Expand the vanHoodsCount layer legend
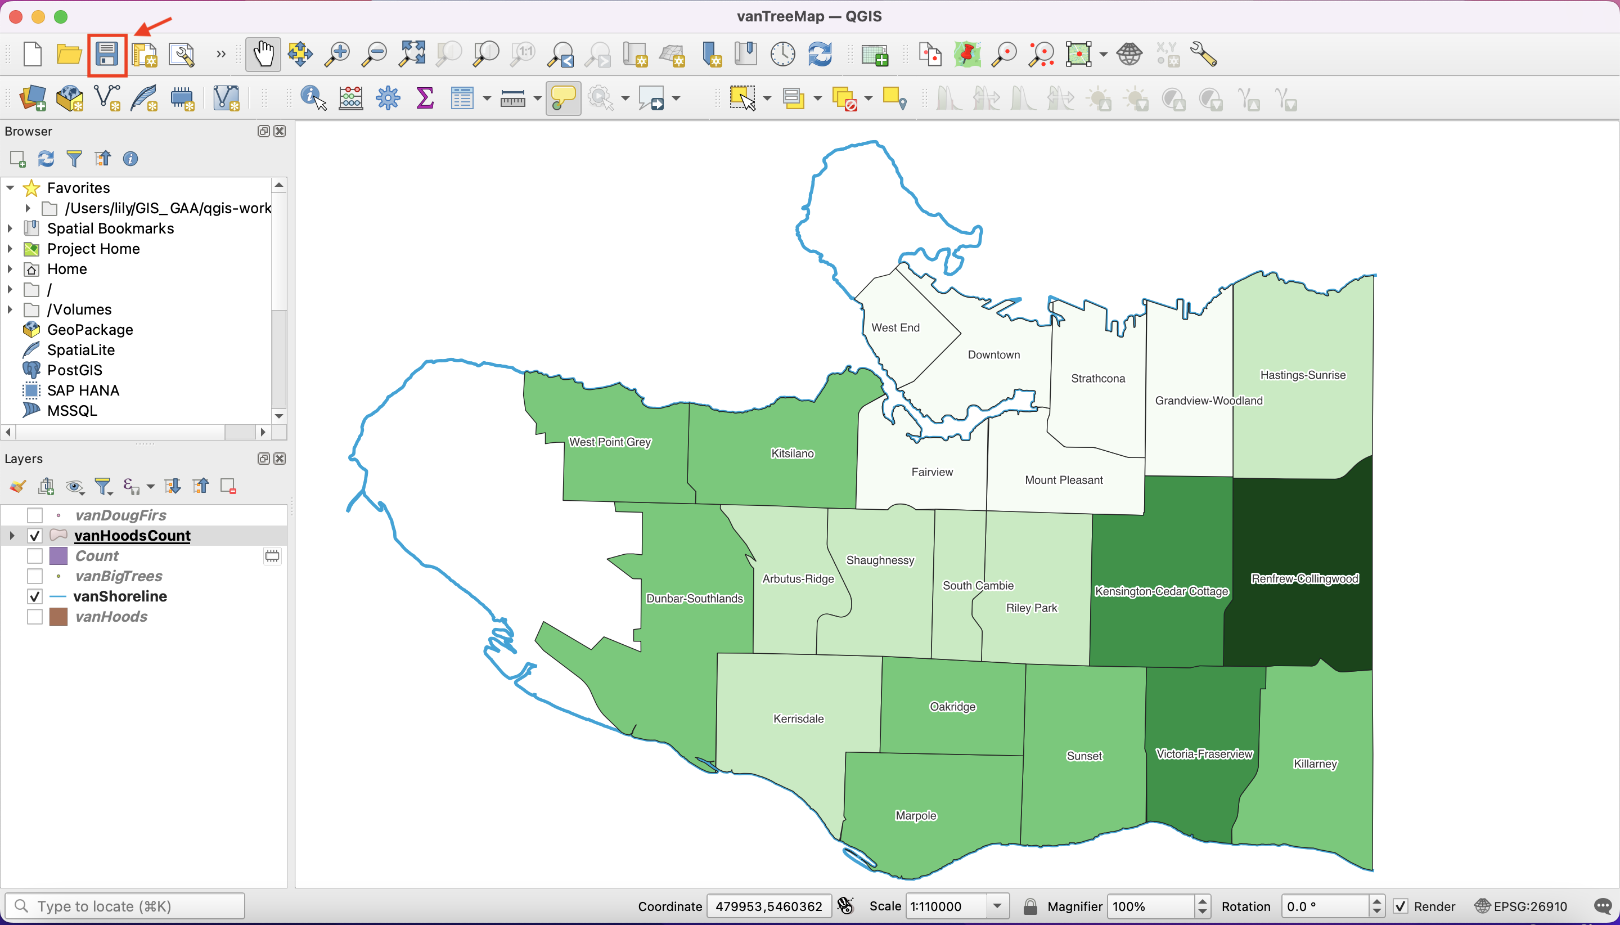Screen dimensions: 1620x925 pyautogui.click(x=11, y=536)
